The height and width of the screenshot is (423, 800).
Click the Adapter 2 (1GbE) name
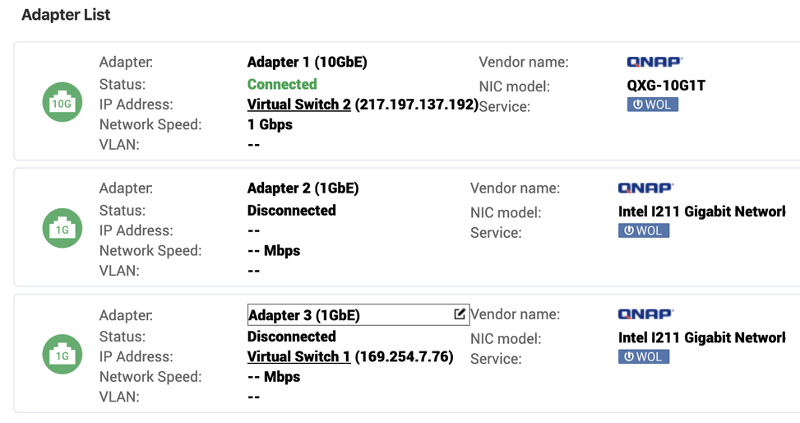point(303,188)
